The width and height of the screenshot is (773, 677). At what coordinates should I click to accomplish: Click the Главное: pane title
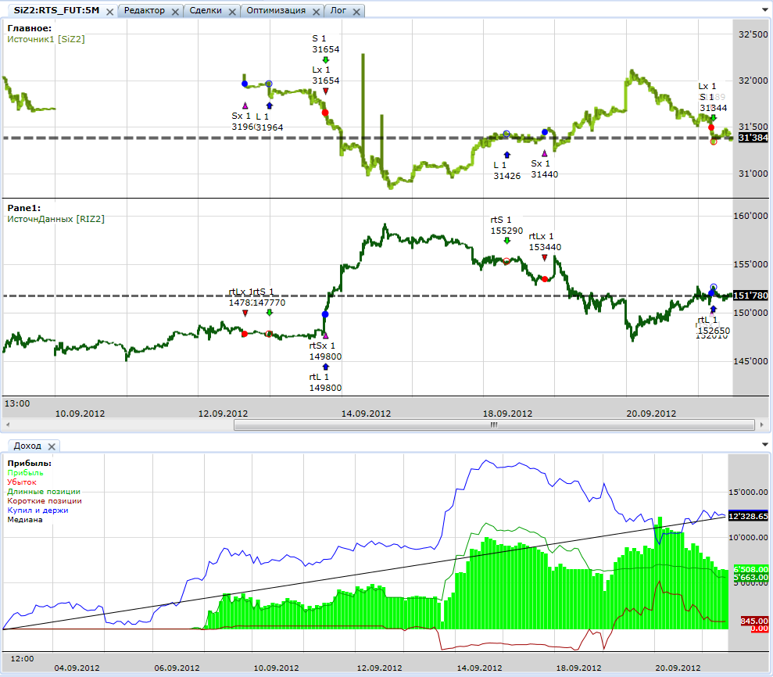coord(30,28)
